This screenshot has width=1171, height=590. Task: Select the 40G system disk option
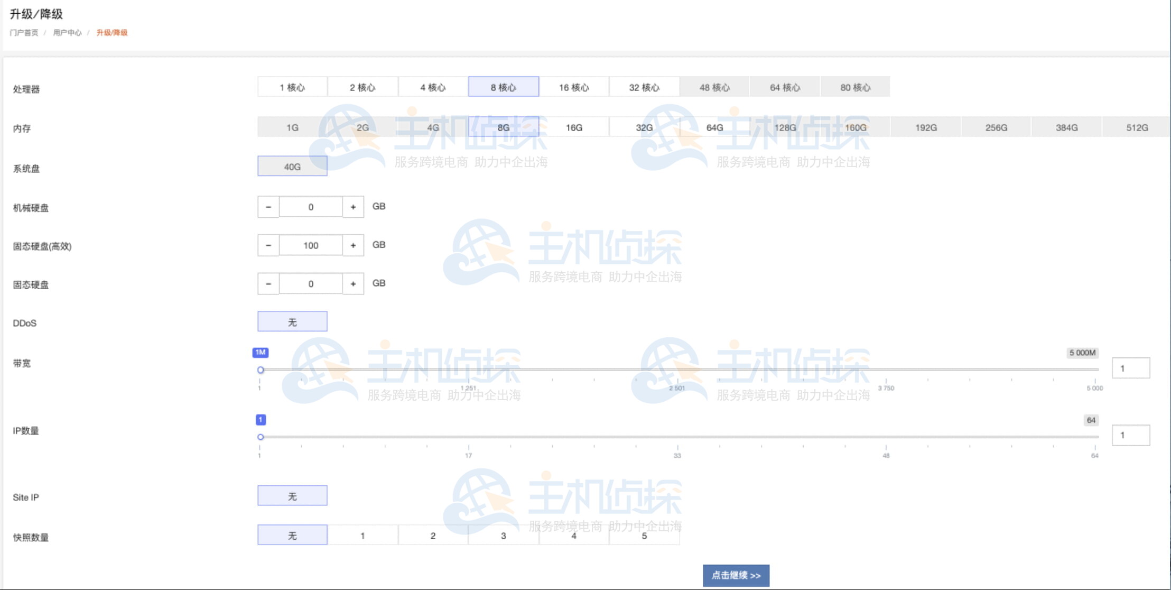click(x=292, y=167)
